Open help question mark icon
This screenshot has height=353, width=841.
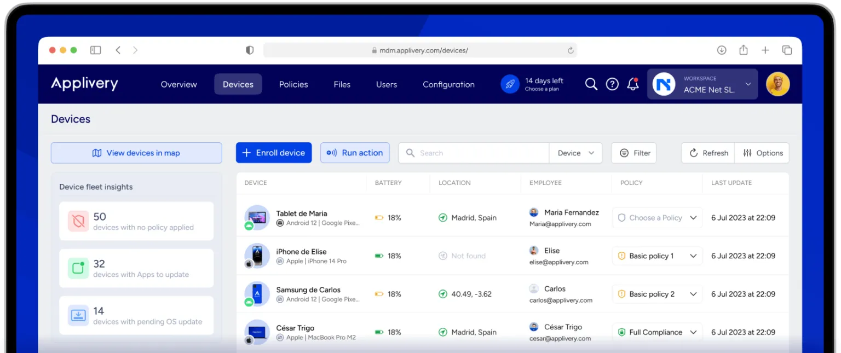pyautogui.click(x=612, y=84)
